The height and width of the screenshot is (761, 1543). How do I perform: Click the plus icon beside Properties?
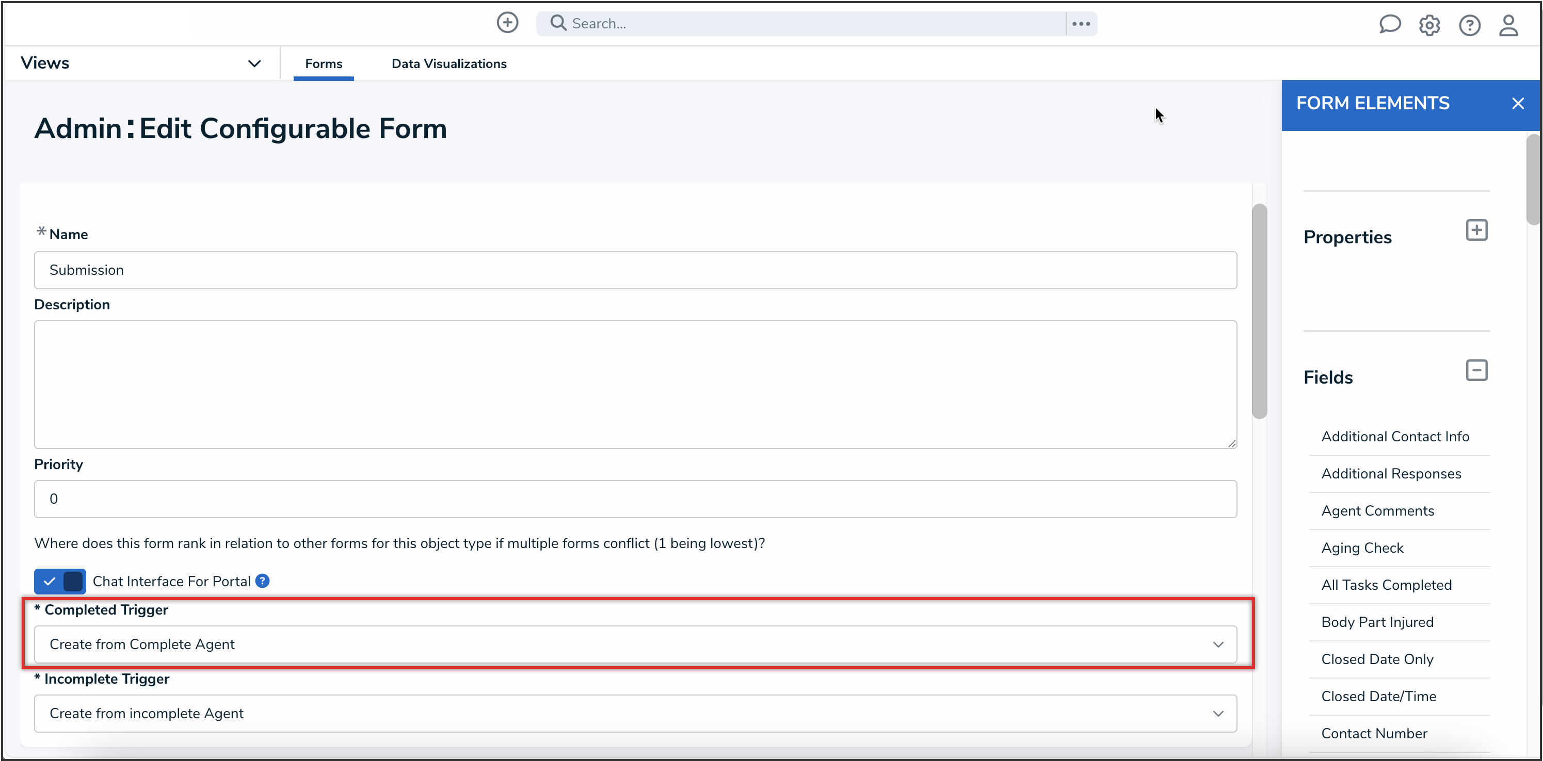pyautogui.click(x=1476, y=230)
